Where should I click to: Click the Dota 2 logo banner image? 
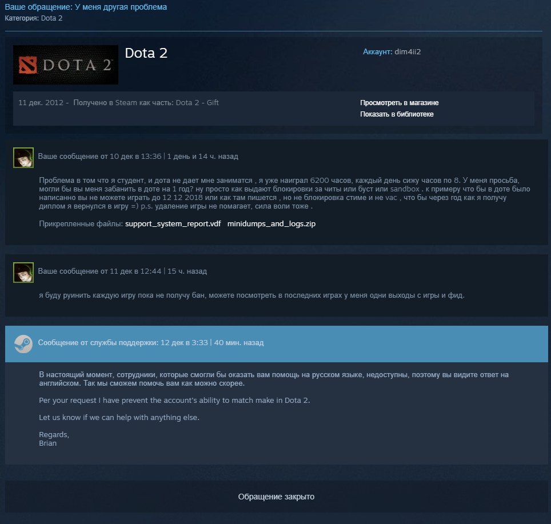[66, 65]
